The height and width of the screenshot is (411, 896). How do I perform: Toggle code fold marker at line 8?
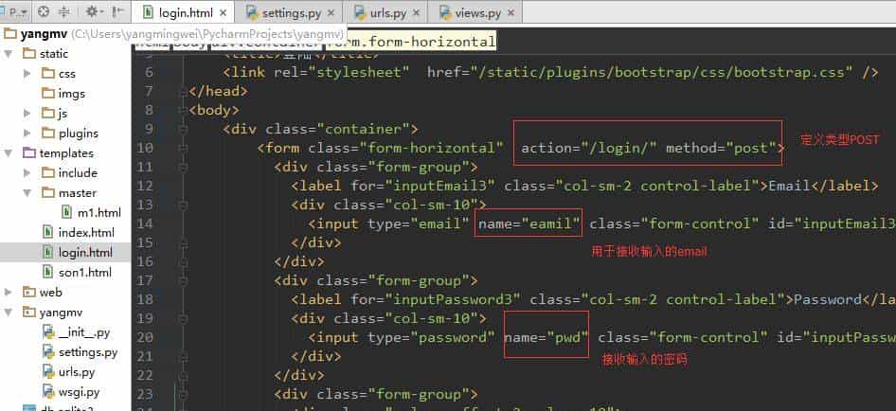coord(183,110)
